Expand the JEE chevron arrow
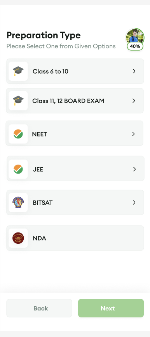The width and height of the screenshot is (150, 337). click(x=134, y=169)
